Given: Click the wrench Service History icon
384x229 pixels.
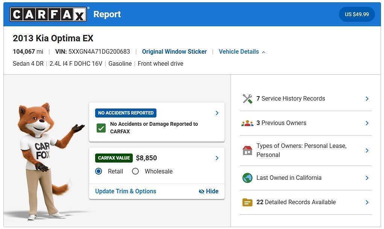Looking at the screenshot, I should (x=247, y=99).
